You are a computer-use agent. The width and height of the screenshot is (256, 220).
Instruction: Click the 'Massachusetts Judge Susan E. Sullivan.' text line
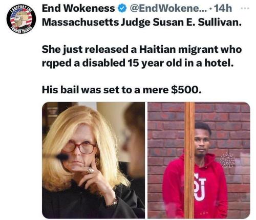point(142,22)
